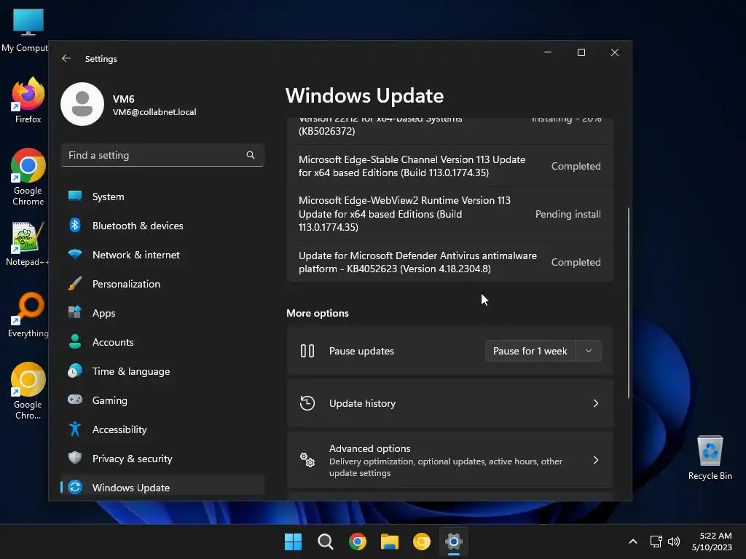Go back with the Settings back arrow
This screenshot has width=746, height=559.
tap(66, 58)
